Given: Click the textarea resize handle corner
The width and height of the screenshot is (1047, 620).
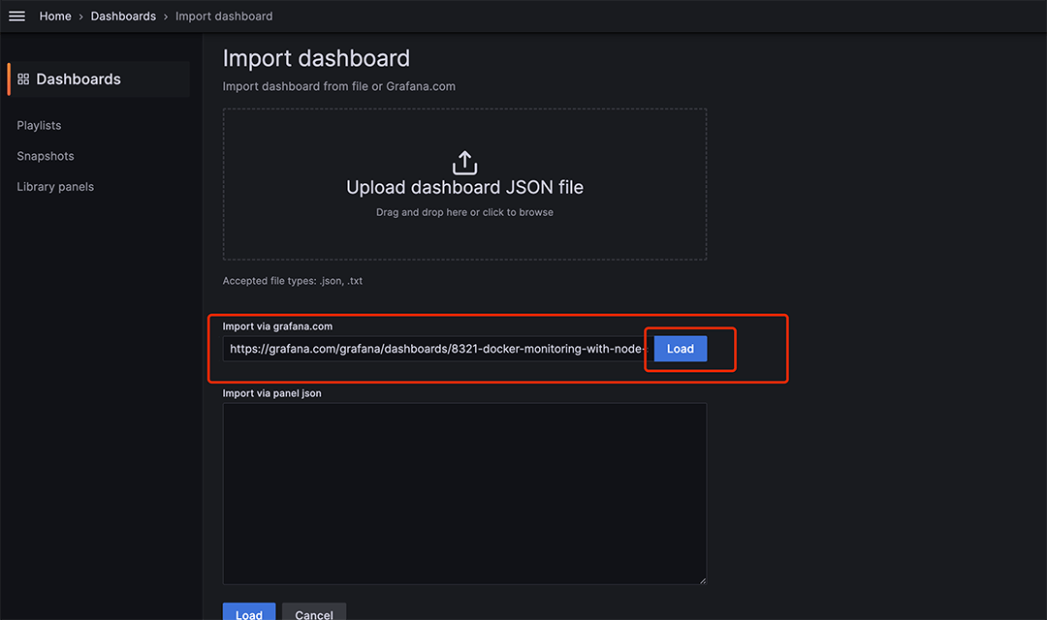Looking at the screenshot, I should [703, 580].
